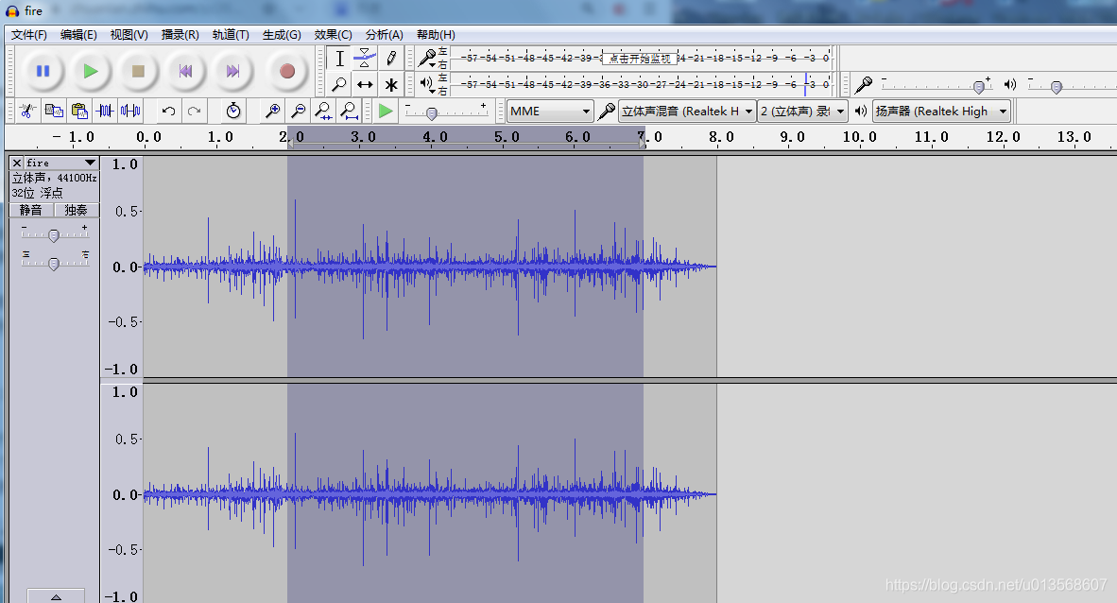Open the 视图(V) menu
This screenshot has height=603, width=1117.
129,35
